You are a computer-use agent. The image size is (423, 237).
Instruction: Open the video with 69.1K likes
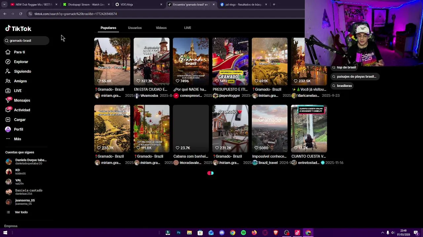click(x=269, y=61)
